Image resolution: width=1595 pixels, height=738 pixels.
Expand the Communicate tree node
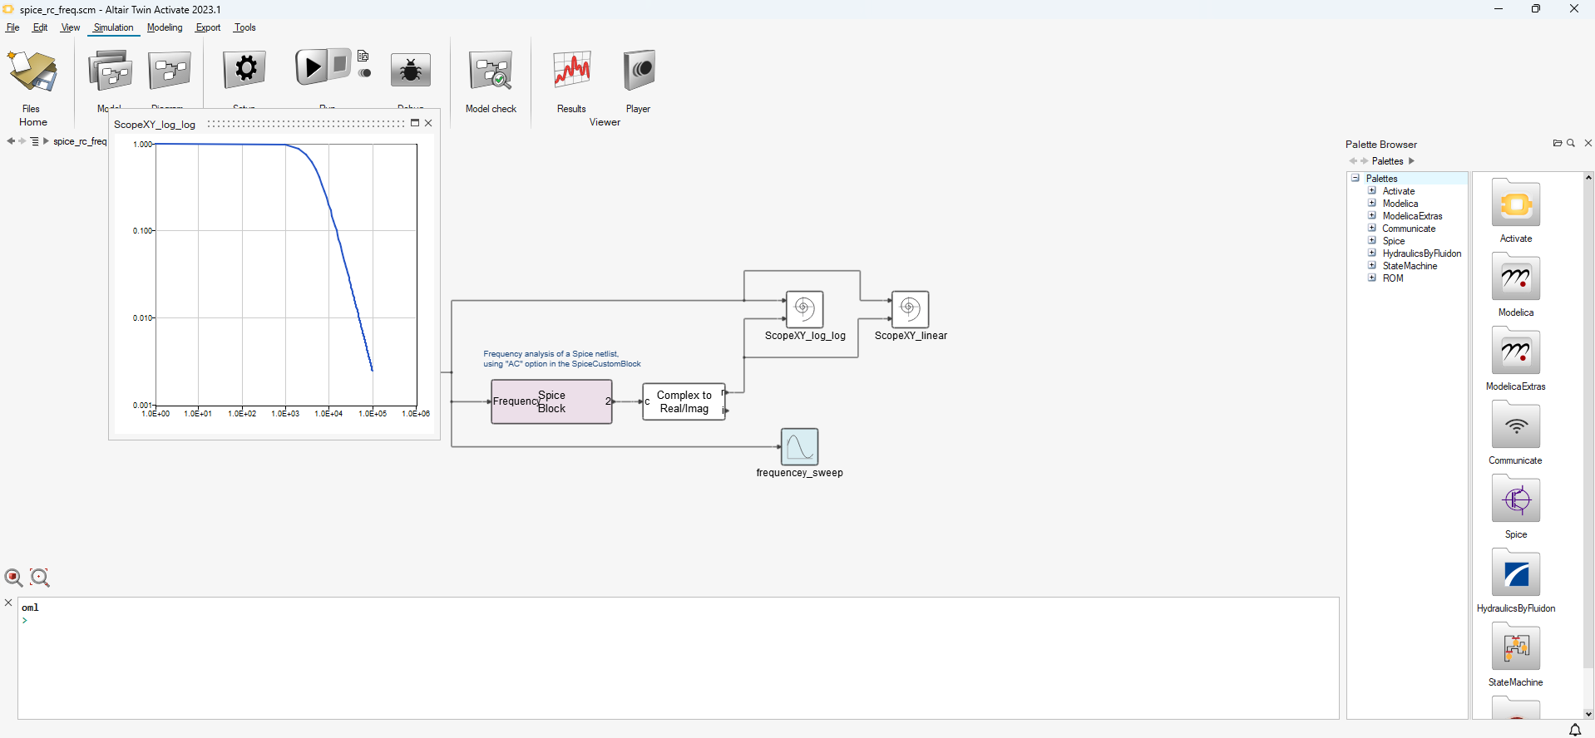click(1372, 228)
